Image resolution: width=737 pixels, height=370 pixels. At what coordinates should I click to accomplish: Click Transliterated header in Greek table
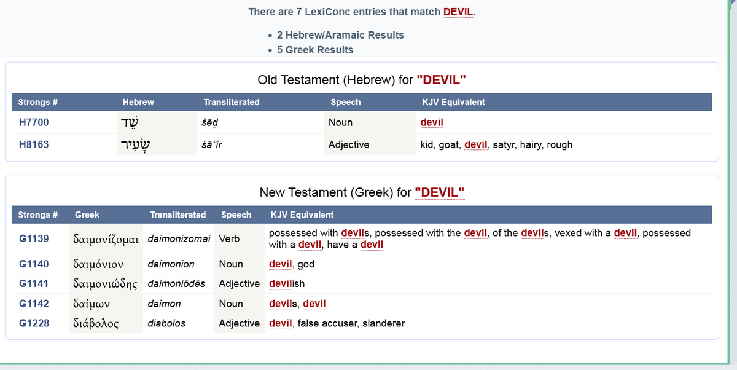point(178,215)
